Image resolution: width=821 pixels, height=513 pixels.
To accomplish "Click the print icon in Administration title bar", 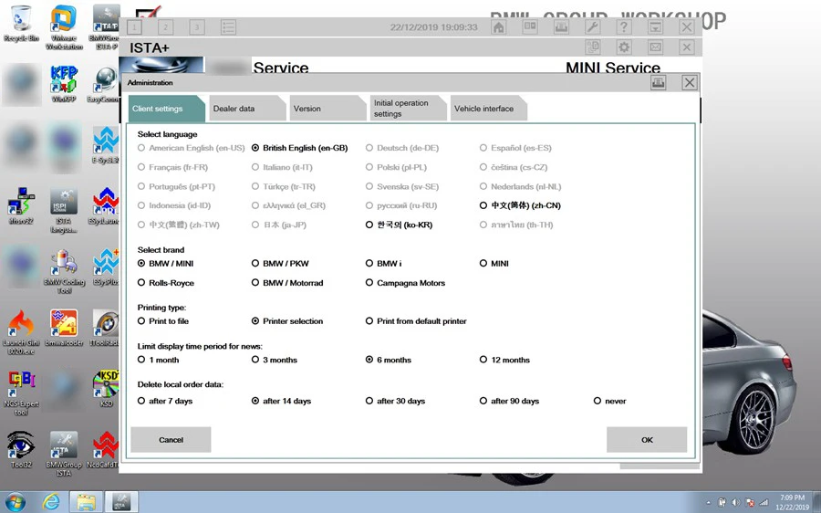I will coord(658,82).
